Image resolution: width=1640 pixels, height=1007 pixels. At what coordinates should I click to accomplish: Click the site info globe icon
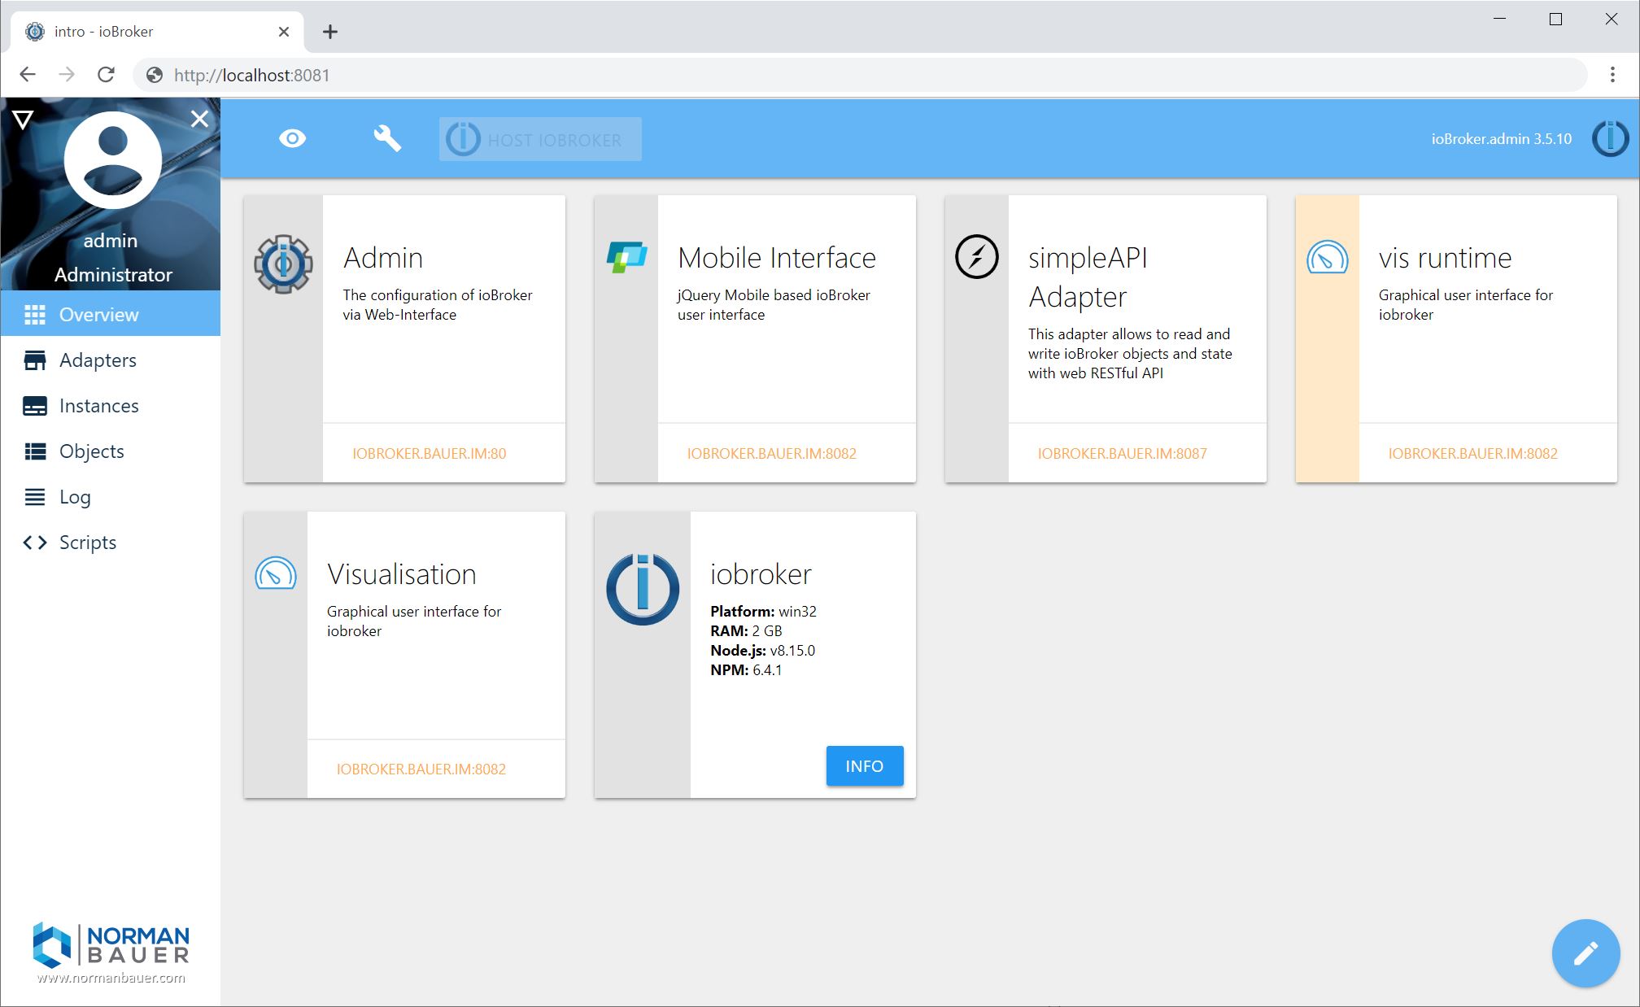tap(154, 75)
